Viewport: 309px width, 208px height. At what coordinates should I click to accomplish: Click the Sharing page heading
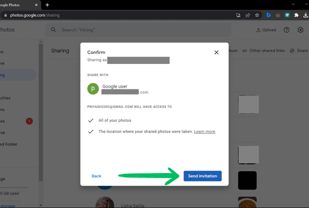pos(60,51)
